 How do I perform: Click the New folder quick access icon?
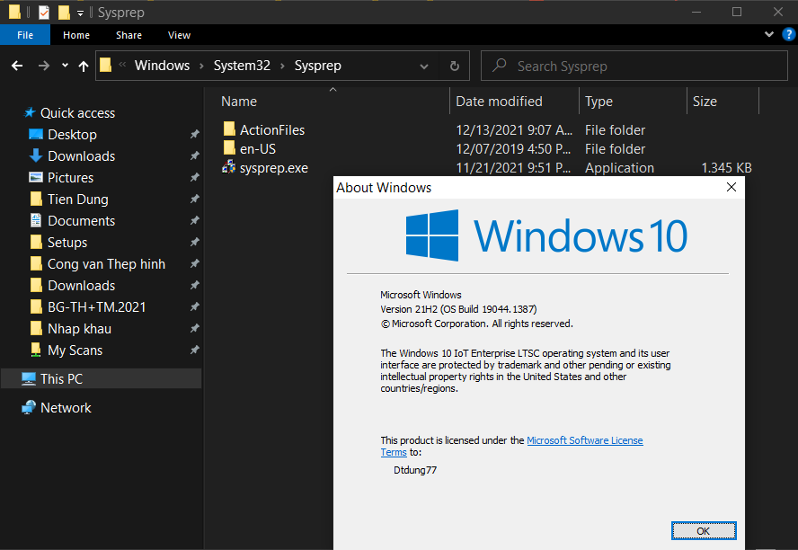point(64,13)
